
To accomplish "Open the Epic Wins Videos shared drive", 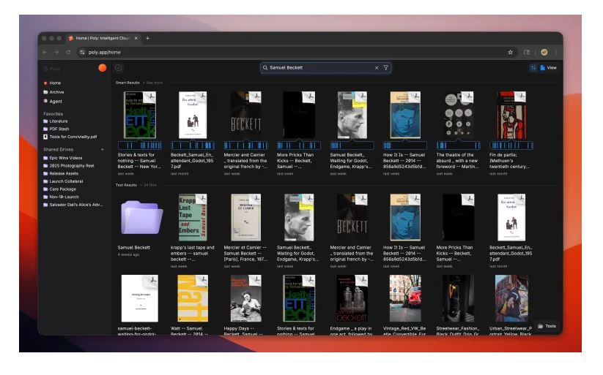I will (63, 158).
